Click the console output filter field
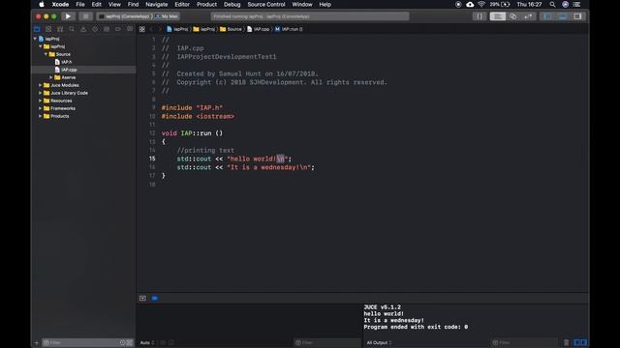The image size is (620, 348). pos(525,342)
